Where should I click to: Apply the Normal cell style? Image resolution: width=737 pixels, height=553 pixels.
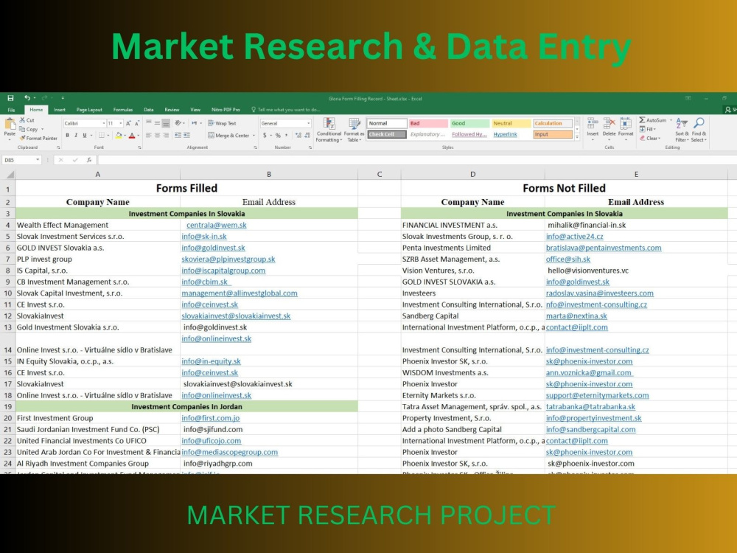386,123
